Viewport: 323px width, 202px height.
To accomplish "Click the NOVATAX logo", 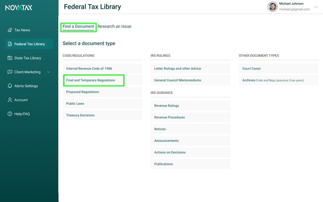I will tap(19, 8).
